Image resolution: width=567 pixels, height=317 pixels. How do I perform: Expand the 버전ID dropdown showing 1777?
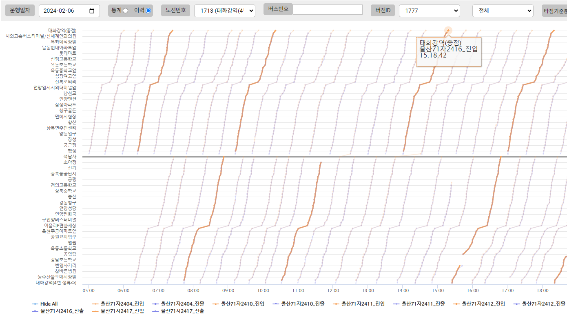tap(429, 11)
